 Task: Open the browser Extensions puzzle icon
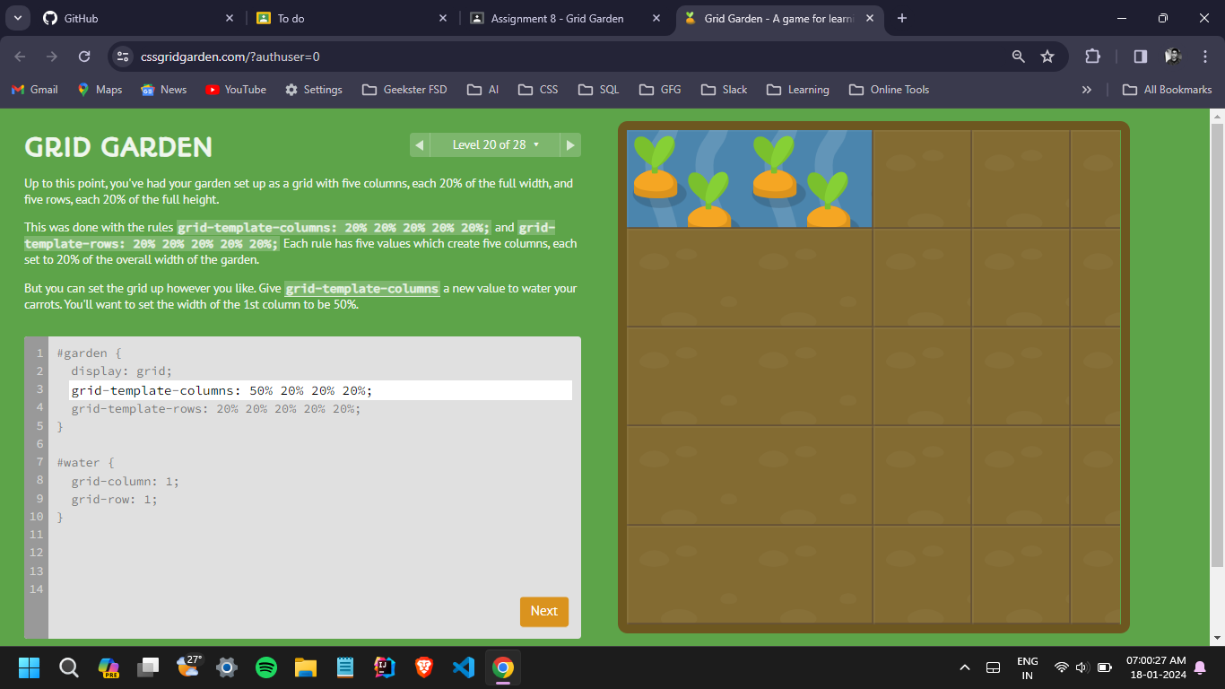pos(1092,57)
